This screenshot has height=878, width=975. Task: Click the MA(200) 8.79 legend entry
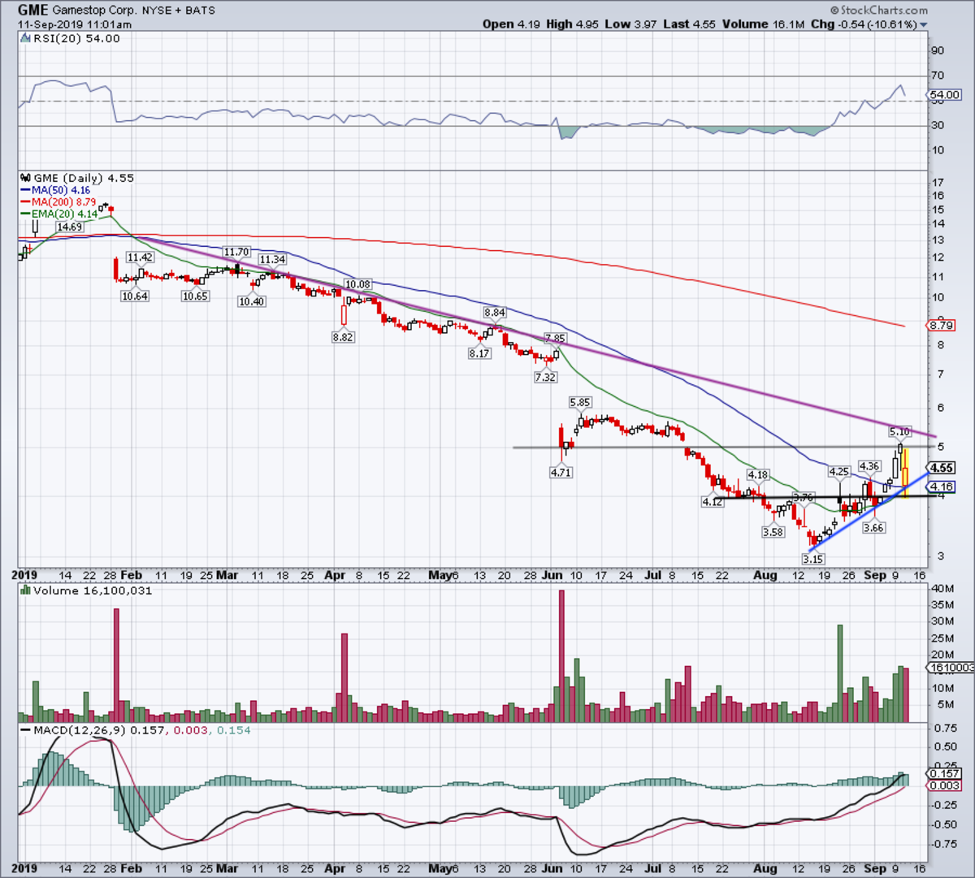(x=64, y=201)
